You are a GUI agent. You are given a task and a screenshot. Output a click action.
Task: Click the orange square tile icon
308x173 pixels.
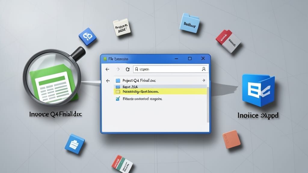232,139
